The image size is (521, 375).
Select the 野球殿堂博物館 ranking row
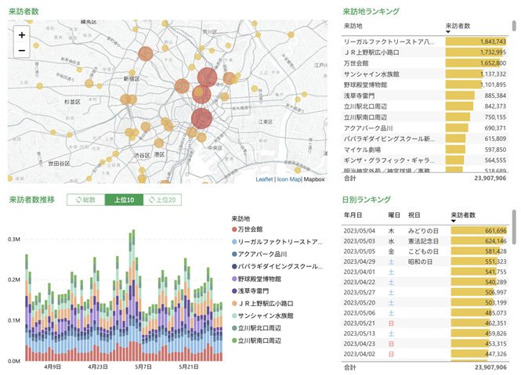click(425, 85)
